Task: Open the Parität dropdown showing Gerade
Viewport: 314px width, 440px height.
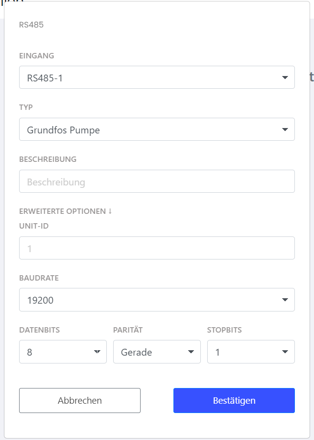Action: pos(149,352)
